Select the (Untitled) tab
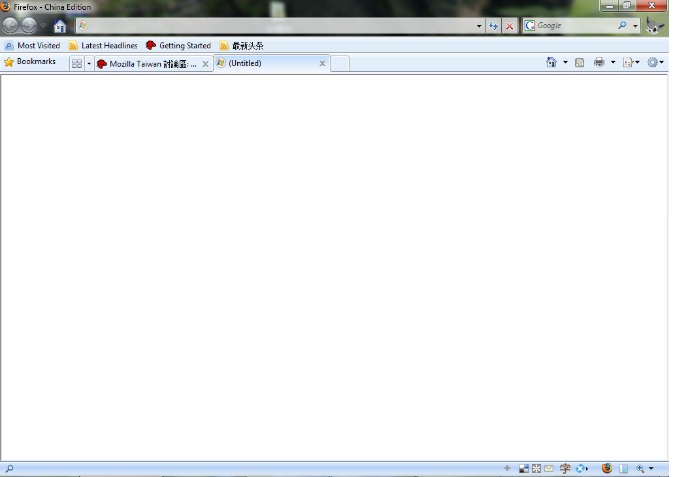673x477 pixels. click(x=271, y=63)
